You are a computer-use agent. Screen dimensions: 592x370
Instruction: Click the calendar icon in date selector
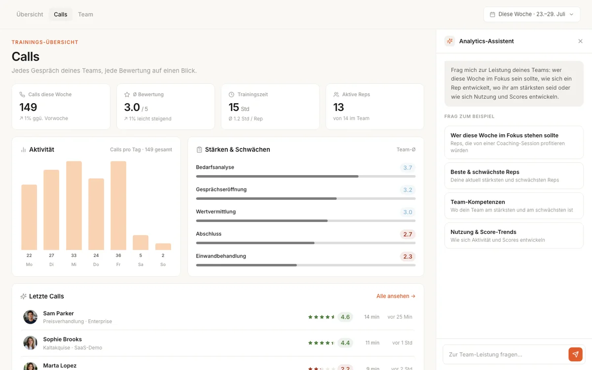(x=492, y=14)
